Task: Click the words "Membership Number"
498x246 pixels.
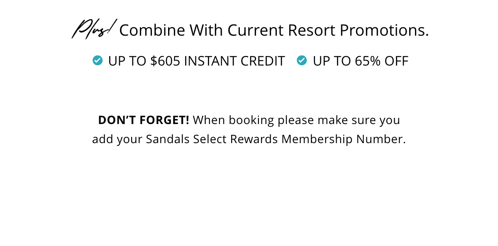Action: coord(344,139)
